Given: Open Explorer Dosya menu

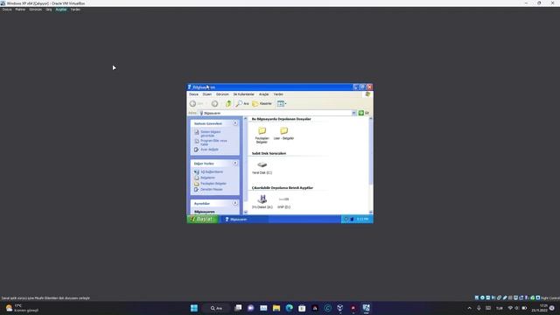Looking at the screenshot, I should coord(193,94).
